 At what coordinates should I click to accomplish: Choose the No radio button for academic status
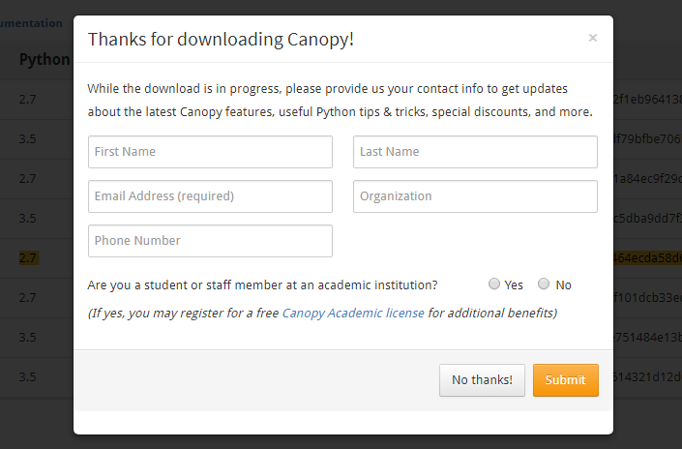point(544,284)
